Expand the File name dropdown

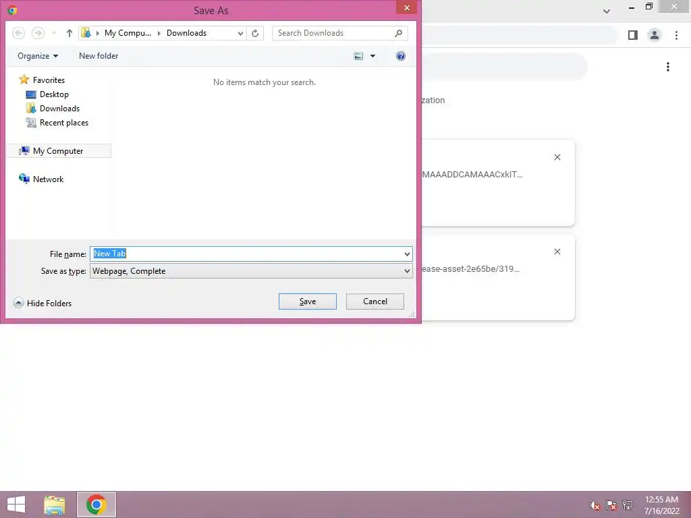407,254
